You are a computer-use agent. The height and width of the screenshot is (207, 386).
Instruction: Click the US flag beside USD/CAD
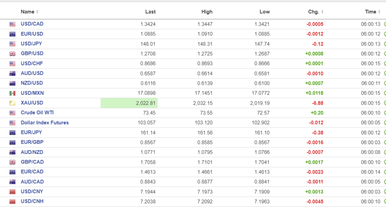pos(12,24)
